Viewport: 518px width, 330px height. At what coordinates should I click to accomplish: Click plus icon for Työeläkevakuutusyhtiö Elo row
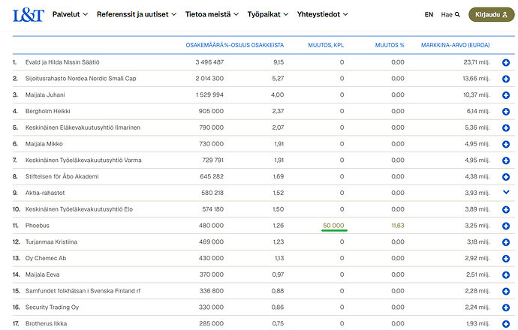point(506,209)
